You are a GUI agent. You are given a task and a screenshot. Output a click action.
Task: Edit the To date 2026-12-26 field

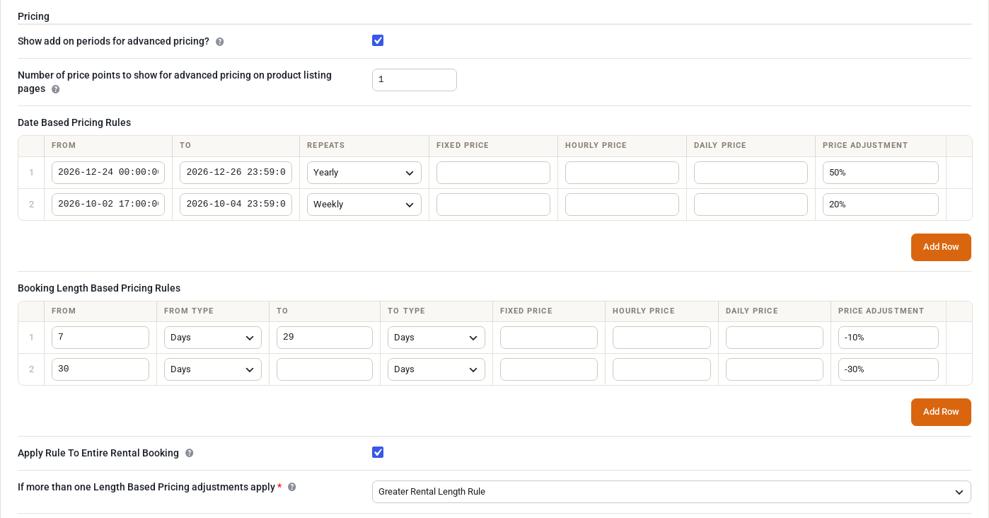click(236, 173)
